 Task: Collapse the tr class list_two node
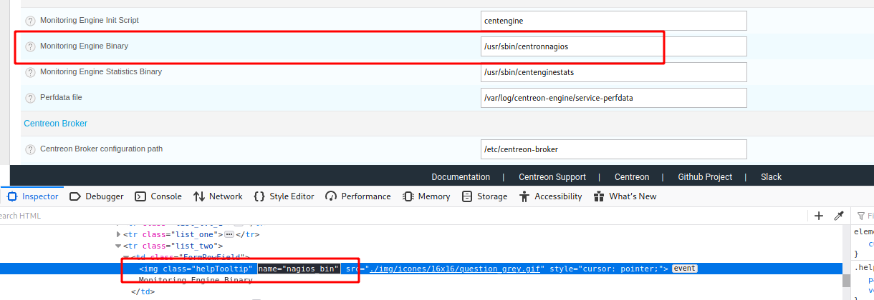coord(119,246)
